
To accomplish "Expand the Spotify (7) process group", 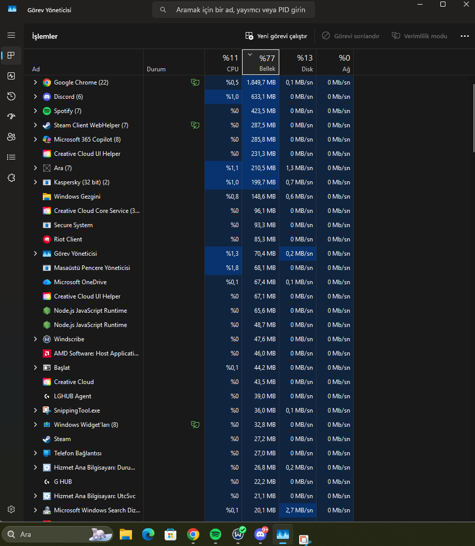I will (x=35, y=111).
